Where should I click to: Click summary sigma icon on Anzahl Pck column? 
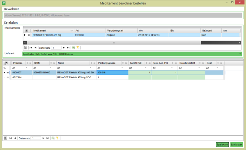pyautogui.click(x=147, y=63)
